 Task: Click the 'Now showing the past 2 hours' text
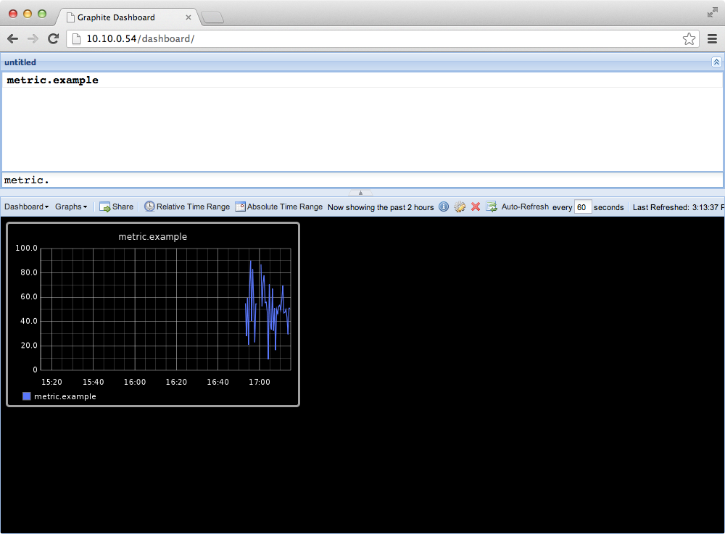pyautogui.click(x=381, y=207)
